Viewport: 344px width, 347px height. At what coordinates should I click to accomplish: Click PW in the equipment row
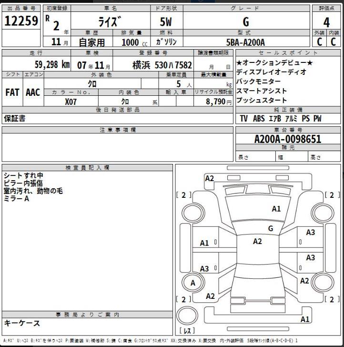coord(317,119)
